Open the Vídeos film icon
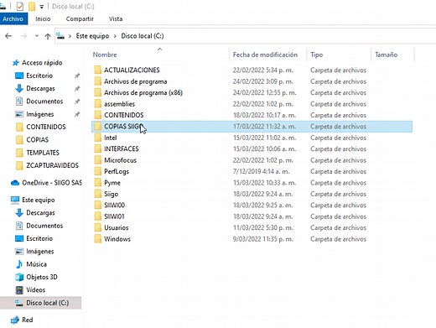 [19, 290]
